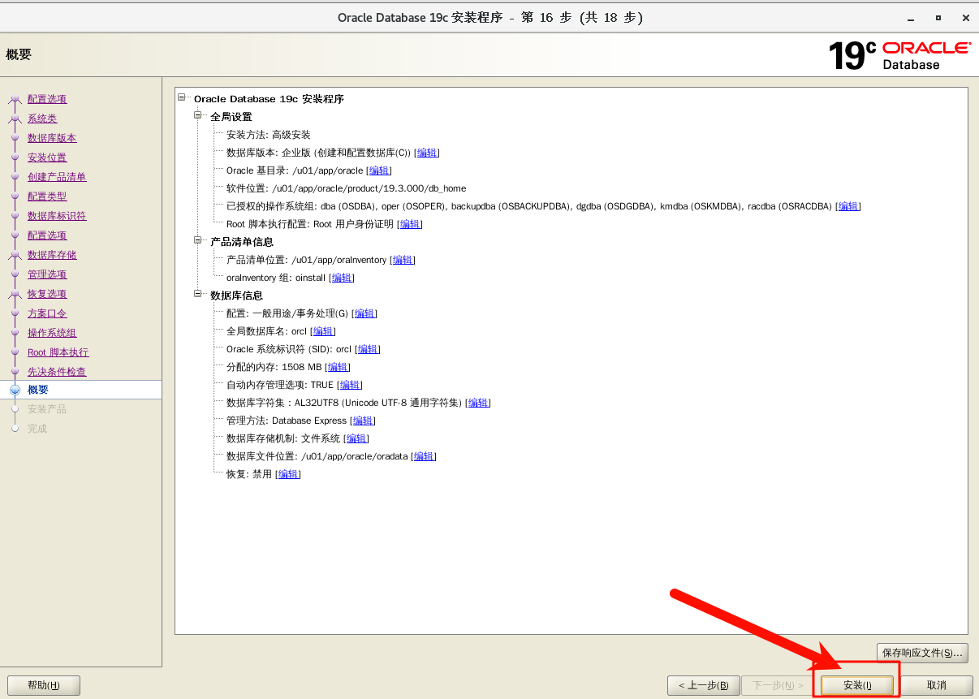Collapse the Oracle Database 19c 安装程序 root node
979x699 pixels.
182,98
